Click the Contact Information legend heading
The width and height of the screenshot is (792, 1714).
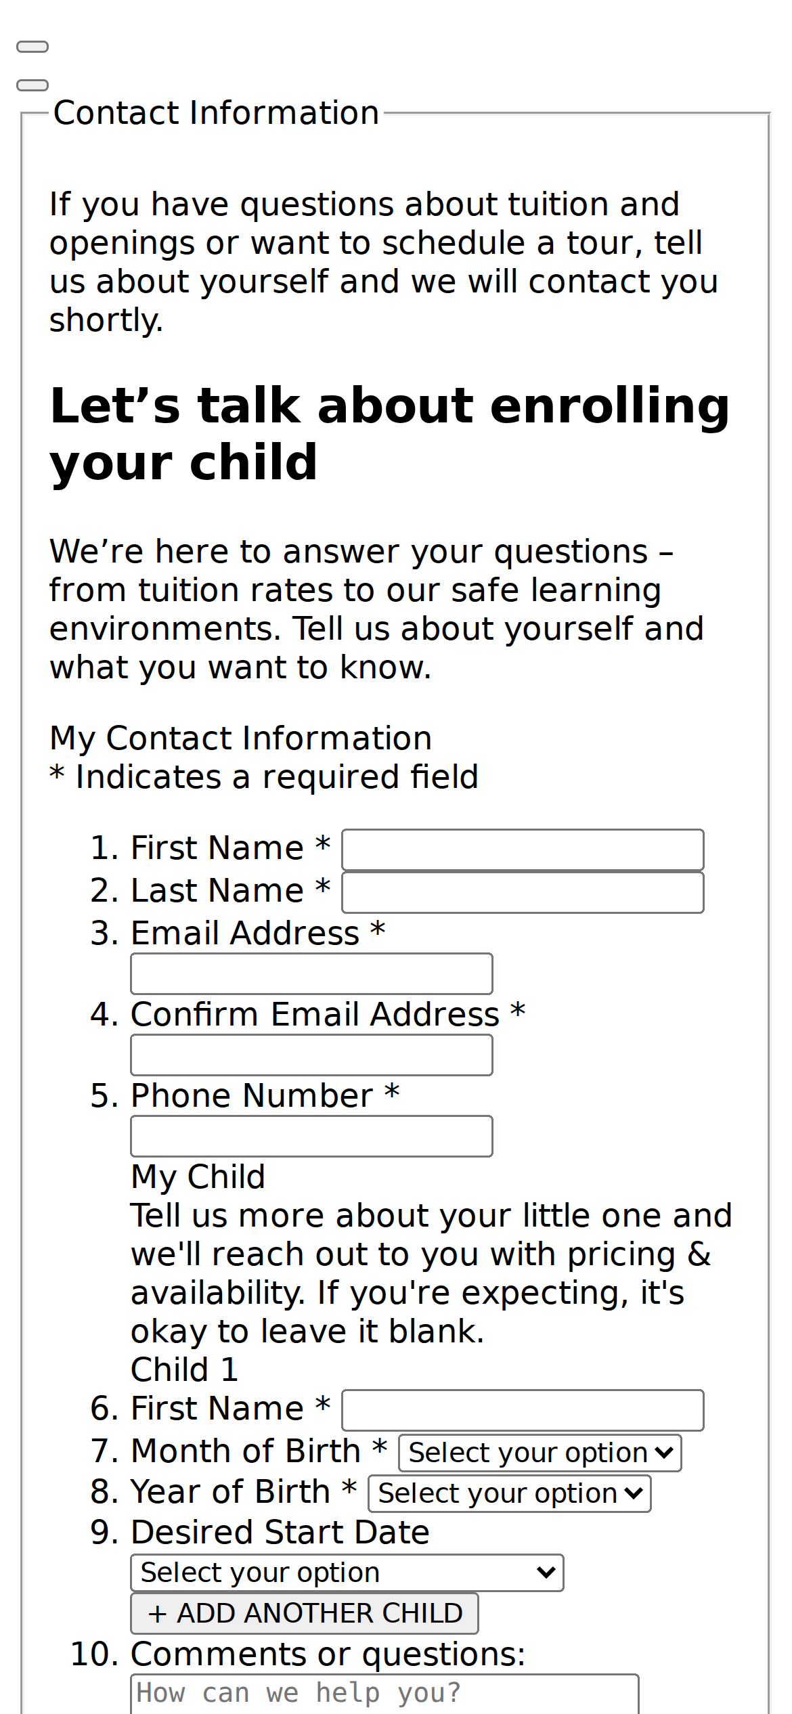click(x=216, y=112)
